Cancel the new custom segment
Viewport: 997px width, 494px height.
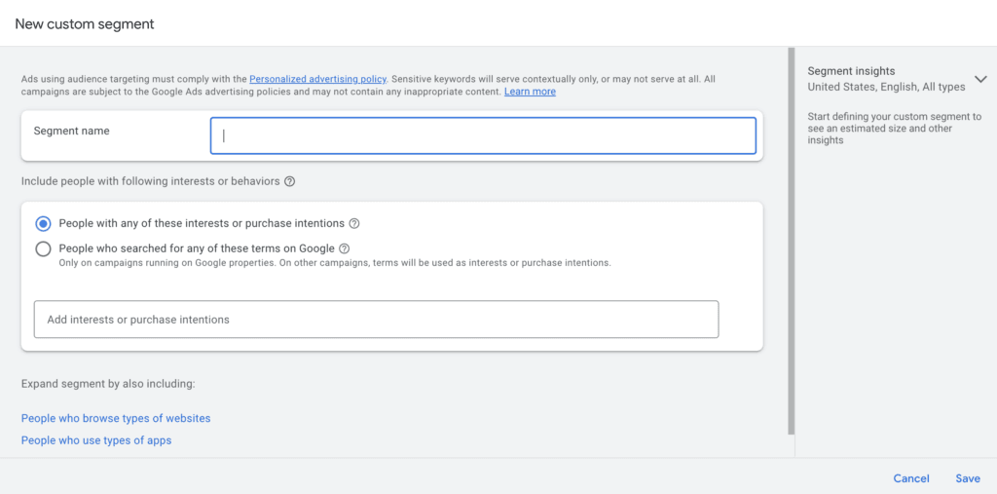coord(911,478)
